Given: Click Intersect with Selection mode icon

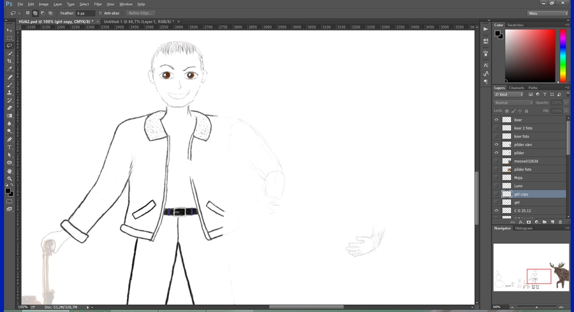Looking at the screenshot, I should coord(50,13).
